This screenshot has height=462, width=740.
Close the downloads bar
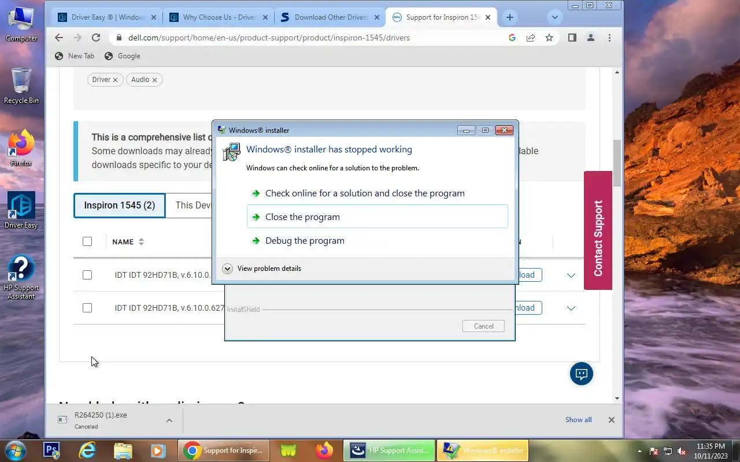[611, 420]
